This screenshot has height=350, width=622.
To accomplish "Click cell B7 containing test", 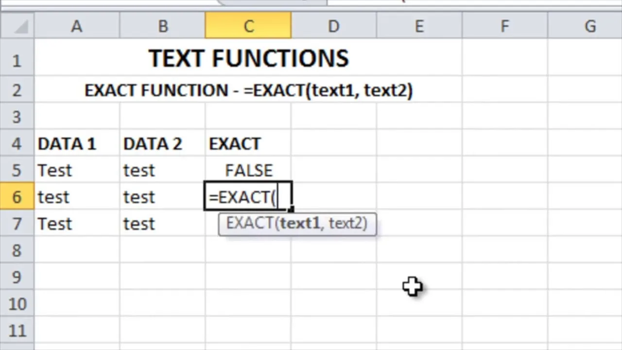I will (x=162, y=224).
